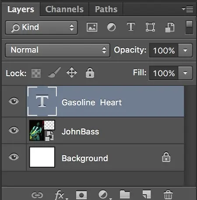Filter for smart objects icon
Viewport: 197px width, 200px height.
(170, 27)
